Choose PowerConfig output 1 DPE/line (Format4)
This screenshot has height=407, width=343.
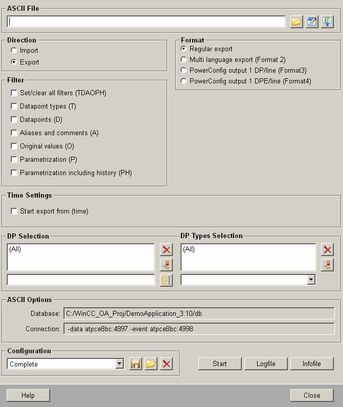tap(246, 81)
